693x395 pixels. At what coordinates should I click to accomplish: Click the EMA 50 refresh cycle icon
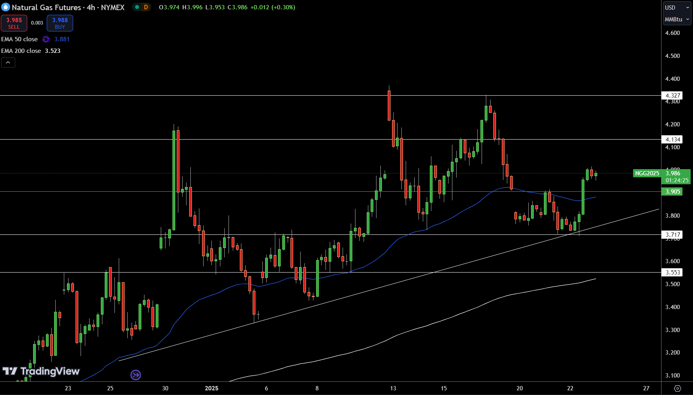(46, 39)
